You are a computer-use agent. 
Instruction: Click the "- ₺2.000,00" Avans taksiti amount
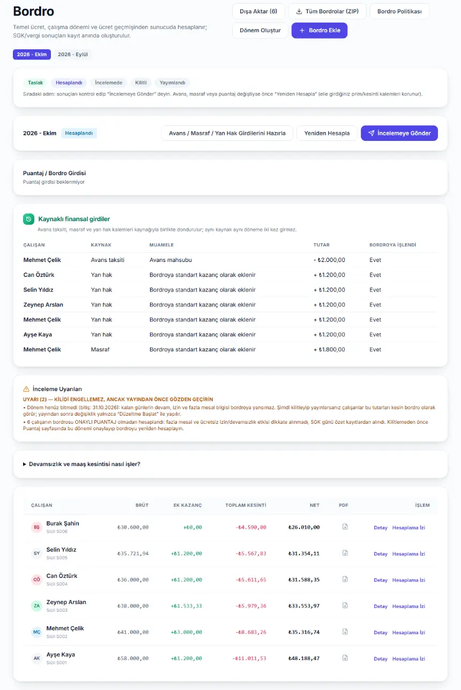click(330, 260)
